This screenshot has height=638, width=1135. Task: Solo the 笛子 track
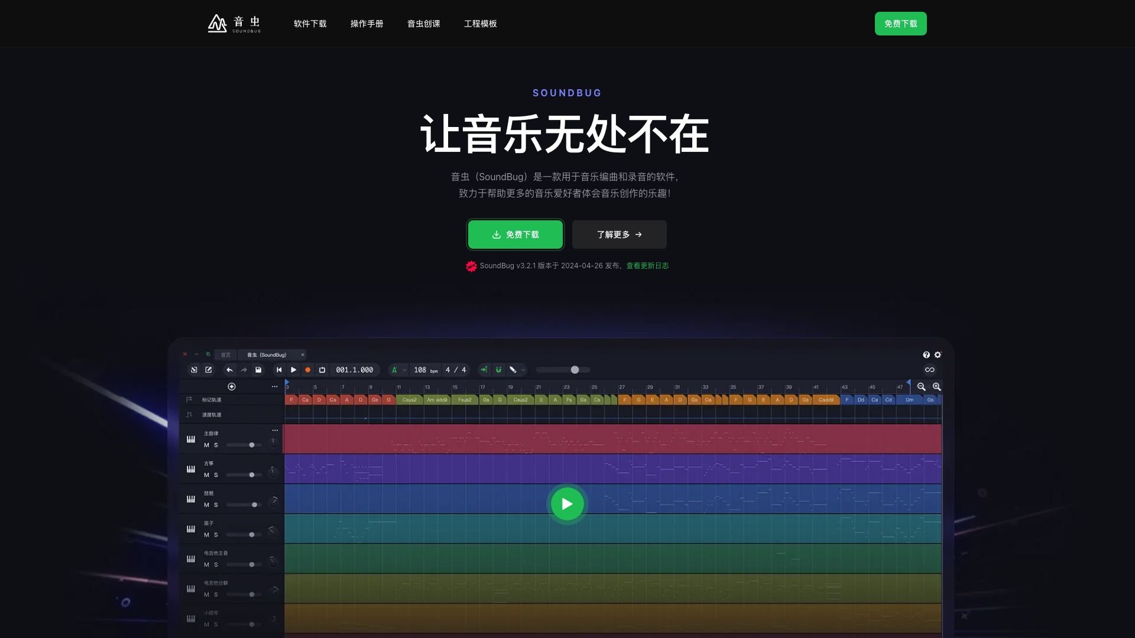(x=216, y=535)
